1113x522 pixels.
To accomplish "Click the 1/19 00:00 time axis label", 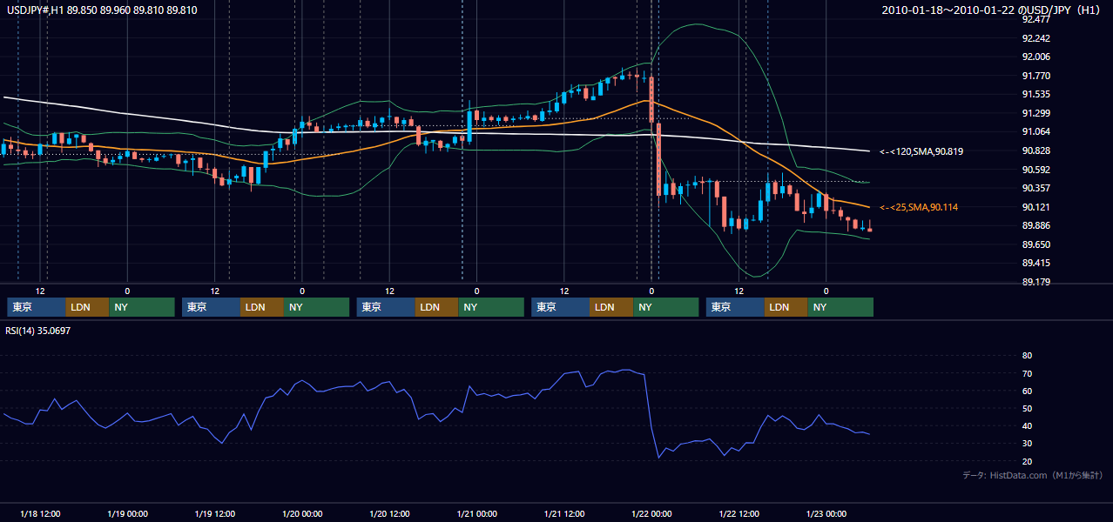I will point(127,514).
